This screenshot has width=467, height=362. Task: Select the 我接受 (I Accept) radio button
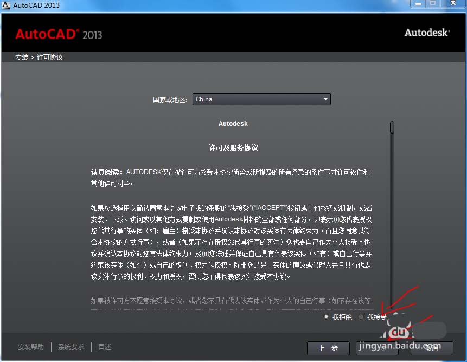361,317
